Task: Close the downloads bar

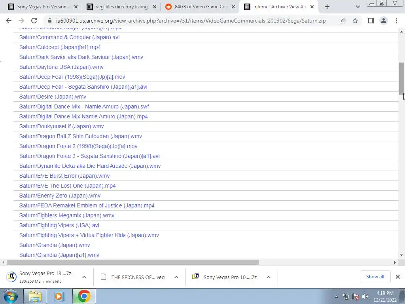Action: (x=398, y=277)
